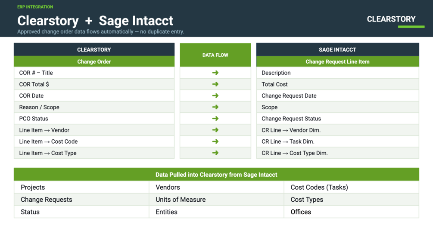Screen dimensions: 433x243
Task: Select the 'COR Date' cell
Action: coord(94,95)
